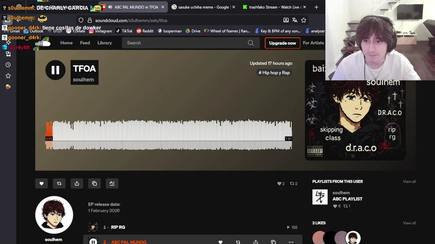Viewport: 435px width, 244px height.
Task: Mute the playing tab via speaker icon
Action: point(110,7)
